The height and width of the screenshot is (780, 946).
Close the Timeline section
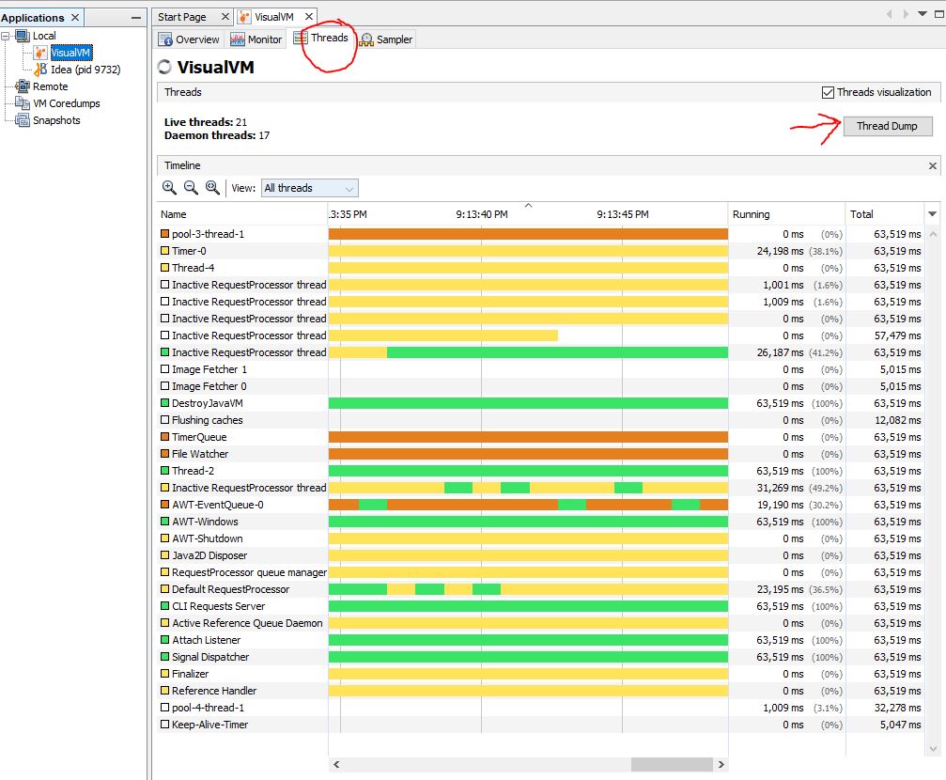tap(933, 165)
